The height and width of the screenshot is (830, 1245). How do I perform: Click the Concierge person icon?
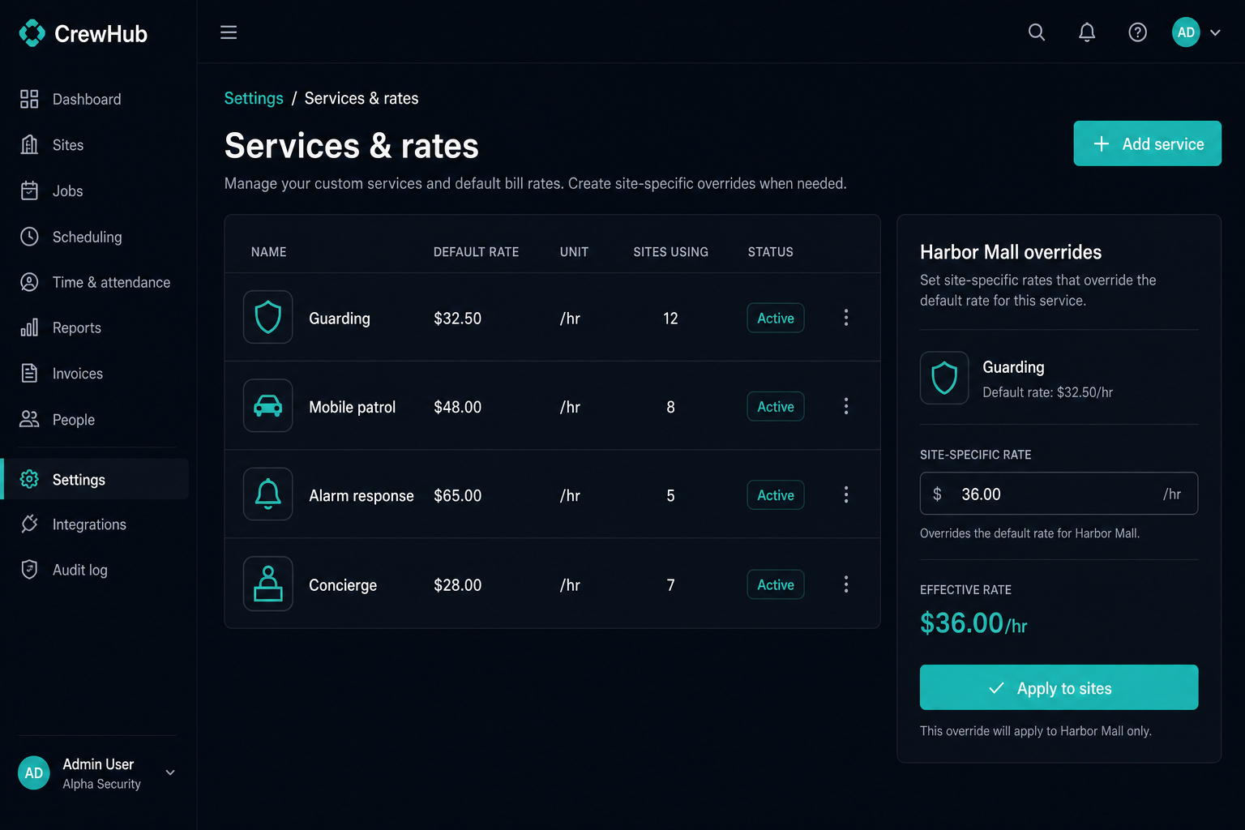[268, 584]
